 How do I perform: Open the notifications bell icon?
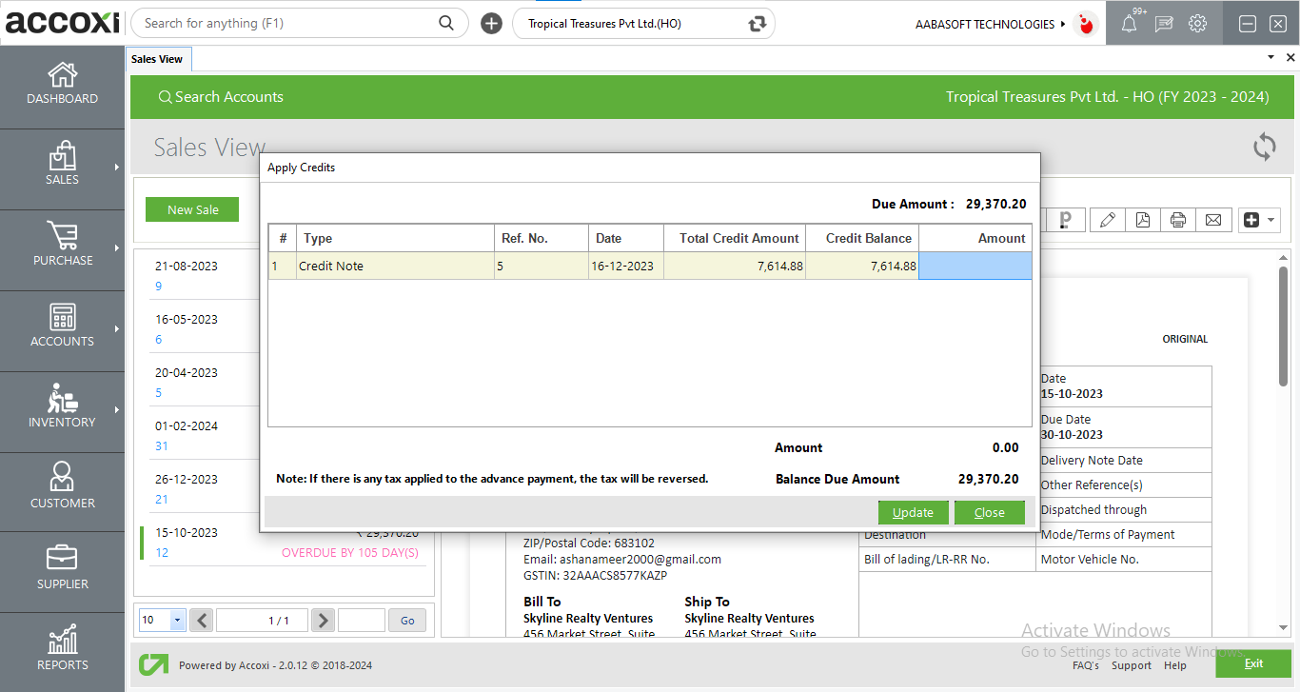pos(1129,24)
